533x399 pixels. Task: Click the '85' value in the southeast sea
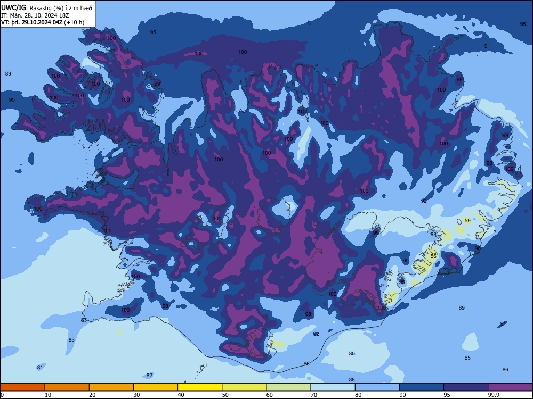pos(467,358)
